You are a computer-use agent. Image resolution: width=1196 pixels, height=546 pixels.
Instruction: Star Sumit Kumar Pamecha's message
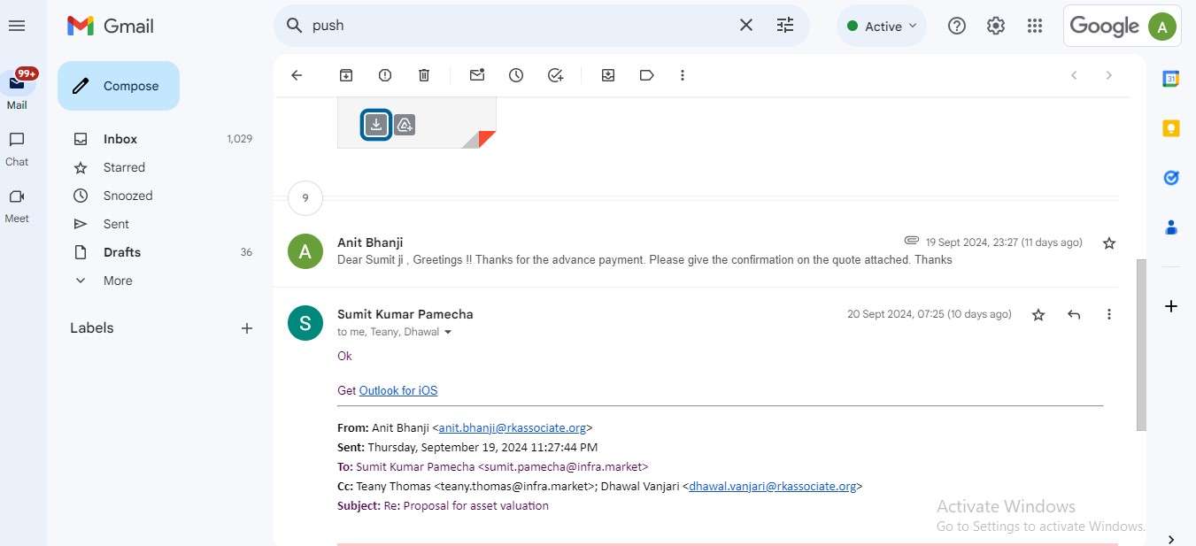pos(1038,314)
